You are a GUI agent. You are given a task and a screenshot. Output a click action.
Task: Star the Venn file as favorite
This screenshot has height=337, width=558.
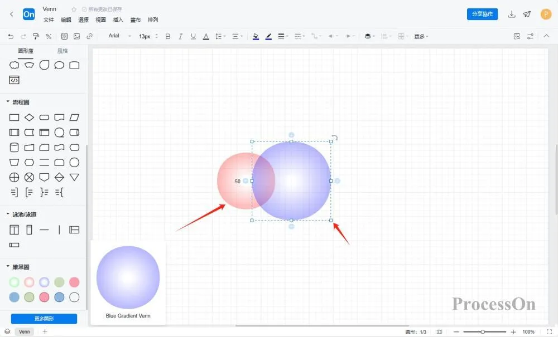tap(74, 9)
